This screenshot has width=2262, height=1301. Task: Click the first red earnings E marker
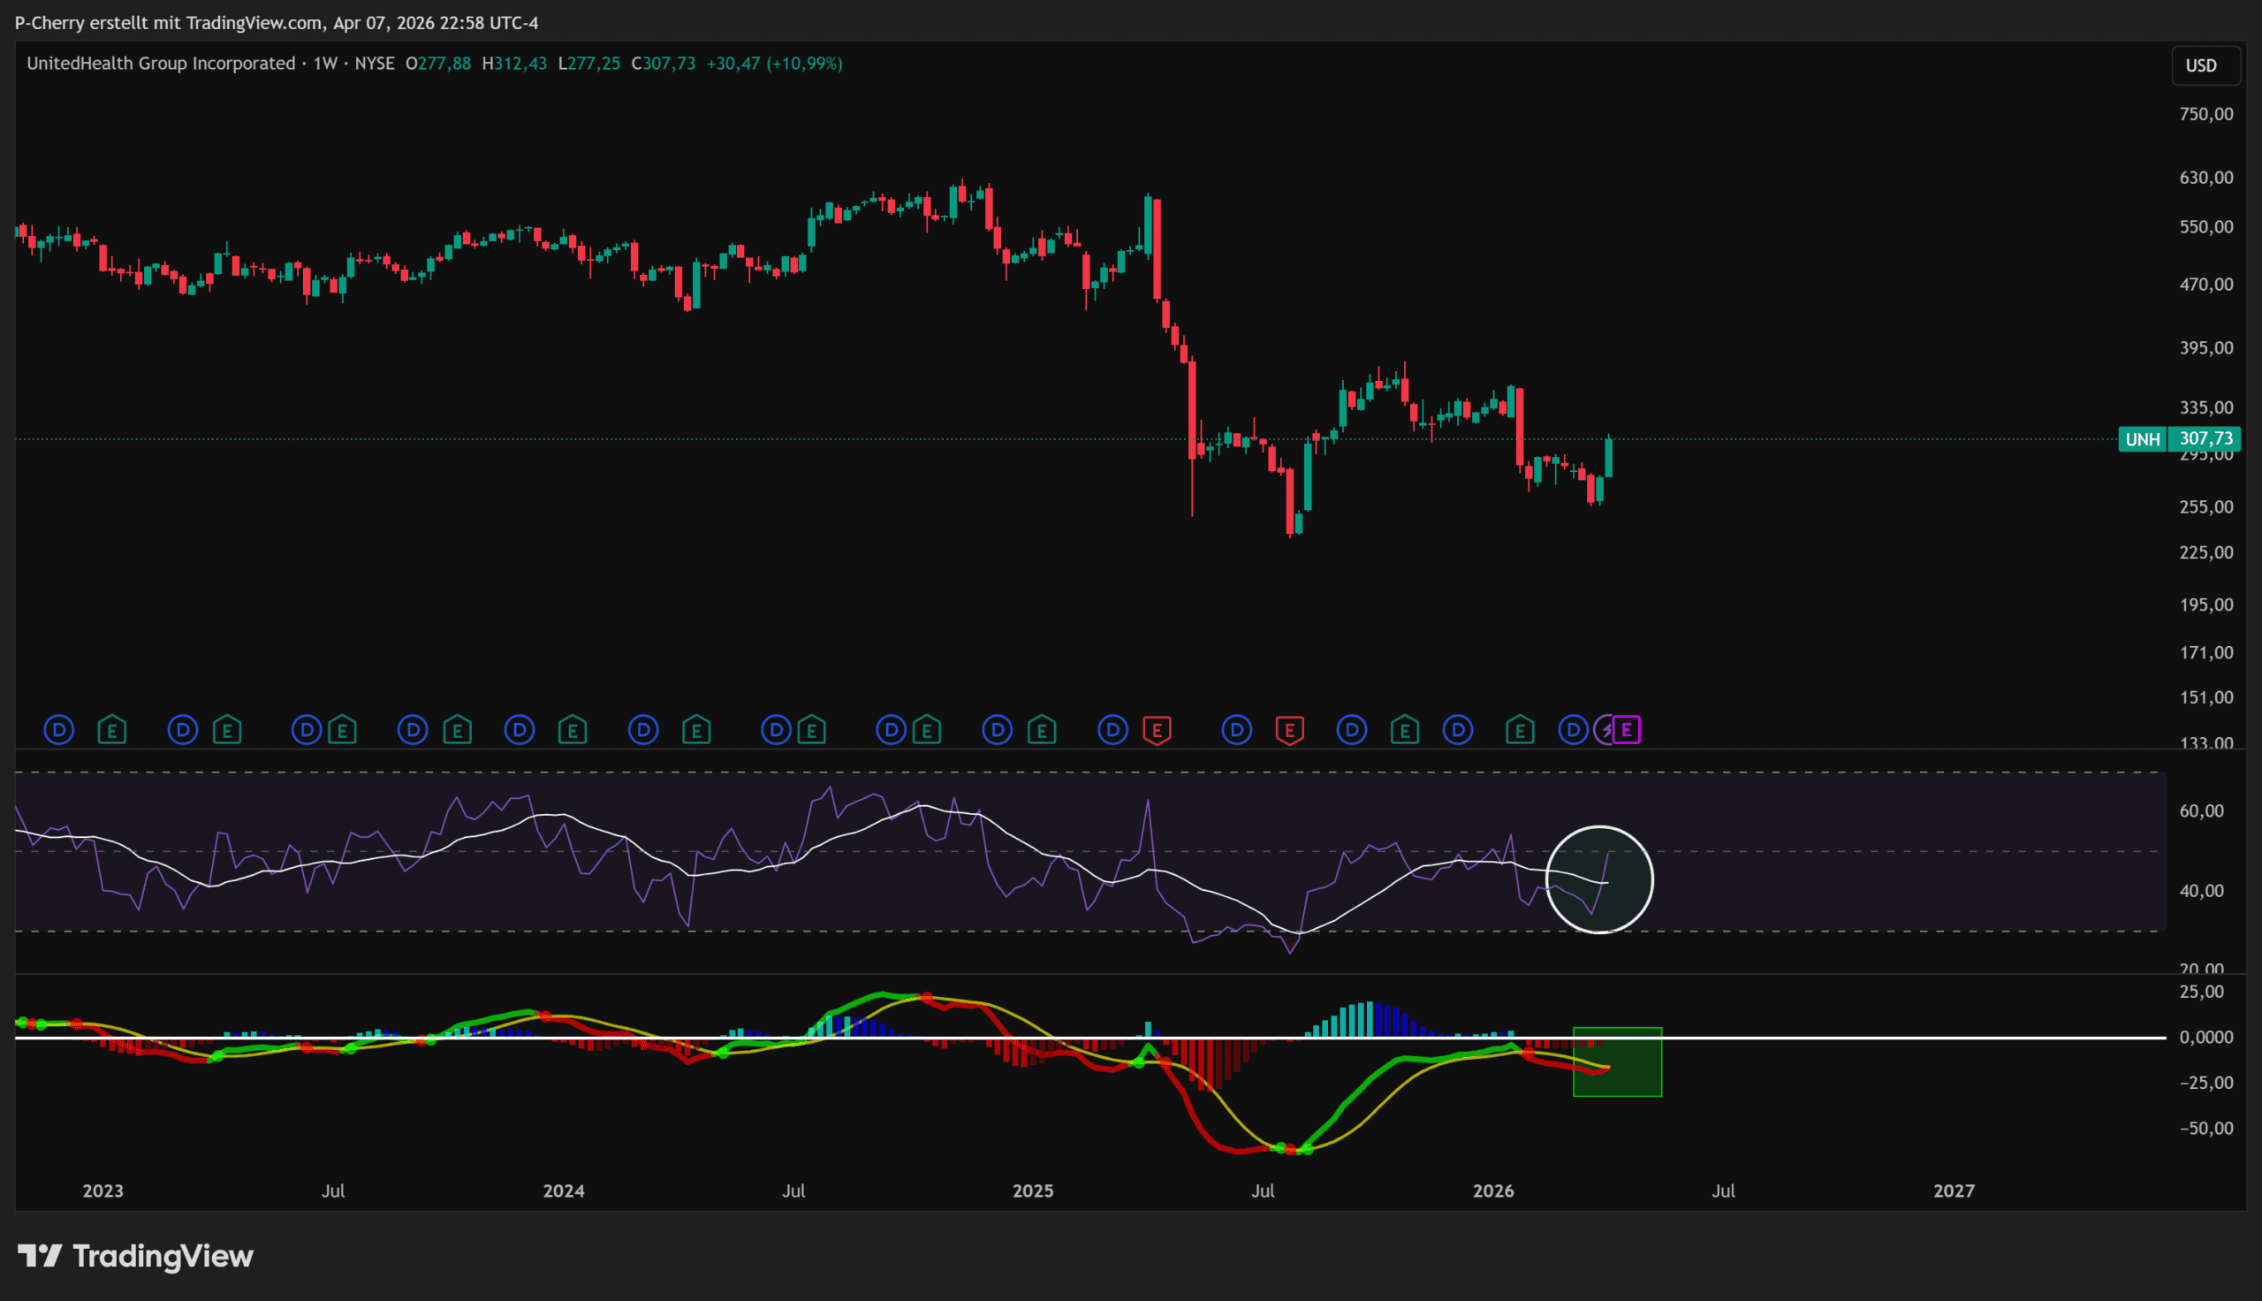1157,730
